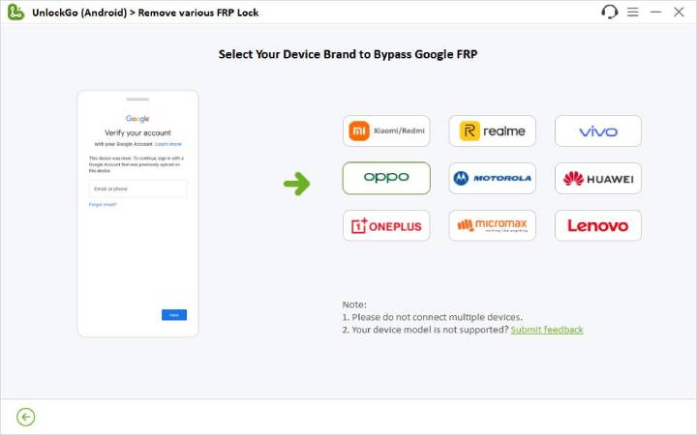Close the UnlockGo window
The height and width of the screenshot is (435, 697).
[679, 12]
